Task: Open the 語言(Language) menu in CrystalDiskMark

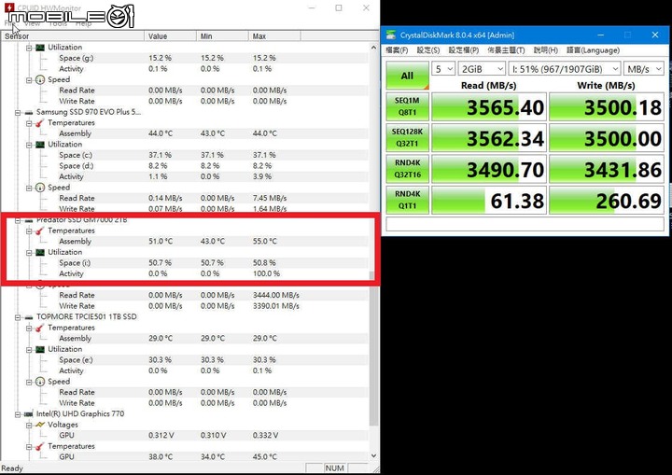Action: pos(593,50)
